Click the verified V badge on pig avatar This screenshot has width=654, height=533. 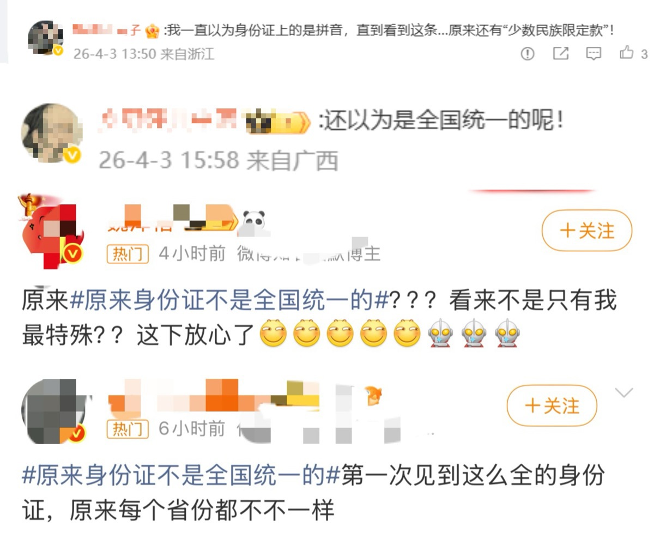point(72,253)
